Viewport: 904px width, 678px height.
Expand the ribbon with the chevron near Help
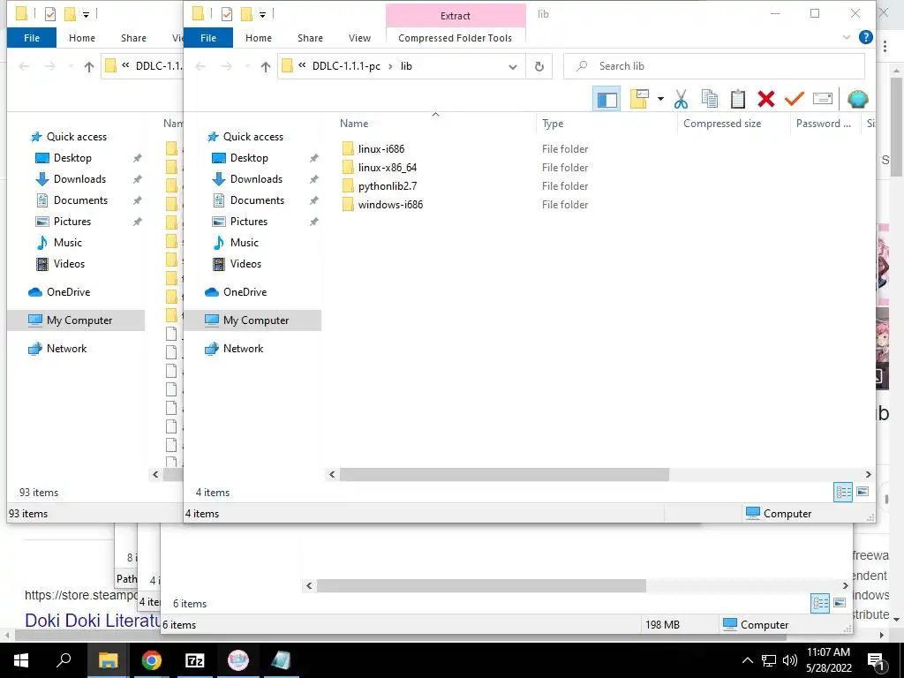point(847,37)
